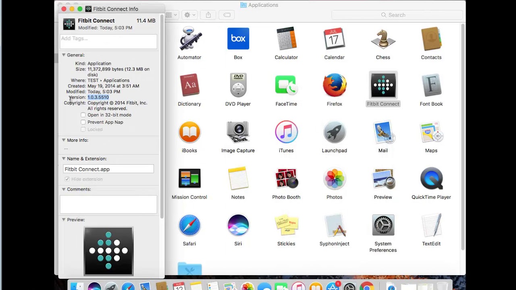Select the Firefox app icon
This screenshot has height=290, width=516.
click(334, 85)
